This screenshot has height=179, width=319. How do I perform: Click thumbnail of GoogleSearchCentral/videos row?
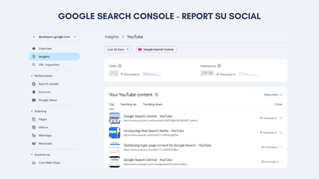(x=115, y=162)
